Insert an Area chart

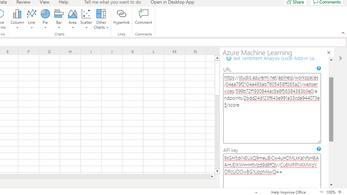(x=72, y=19)
